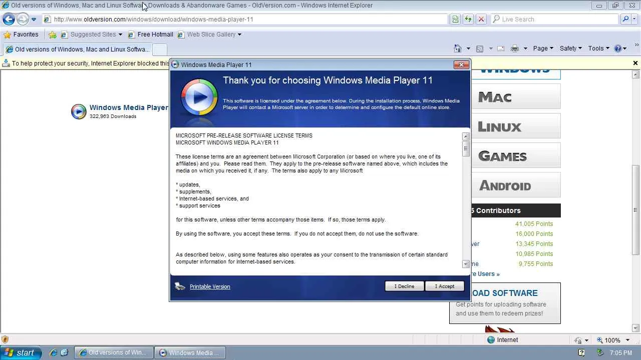Click the Windows Media Player page heading link
This screenshot has width=641, height=360.
pos(129,107)
